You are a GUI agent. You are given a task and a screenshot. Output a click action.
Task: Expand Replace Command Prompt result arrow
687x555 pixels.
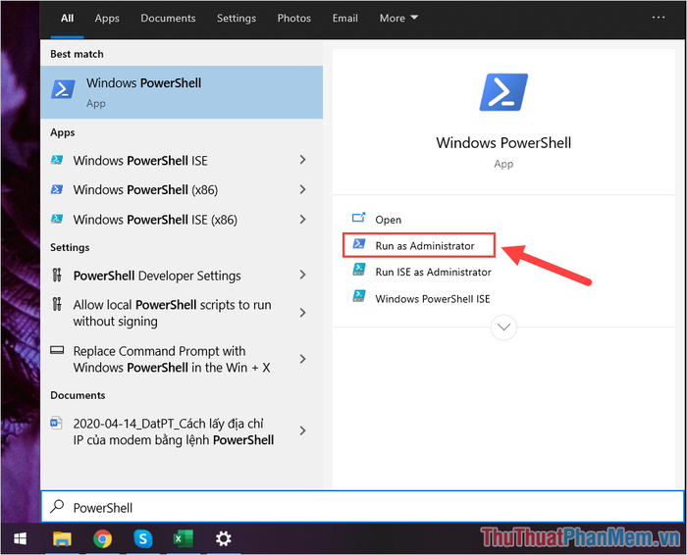tap(302, 359)
